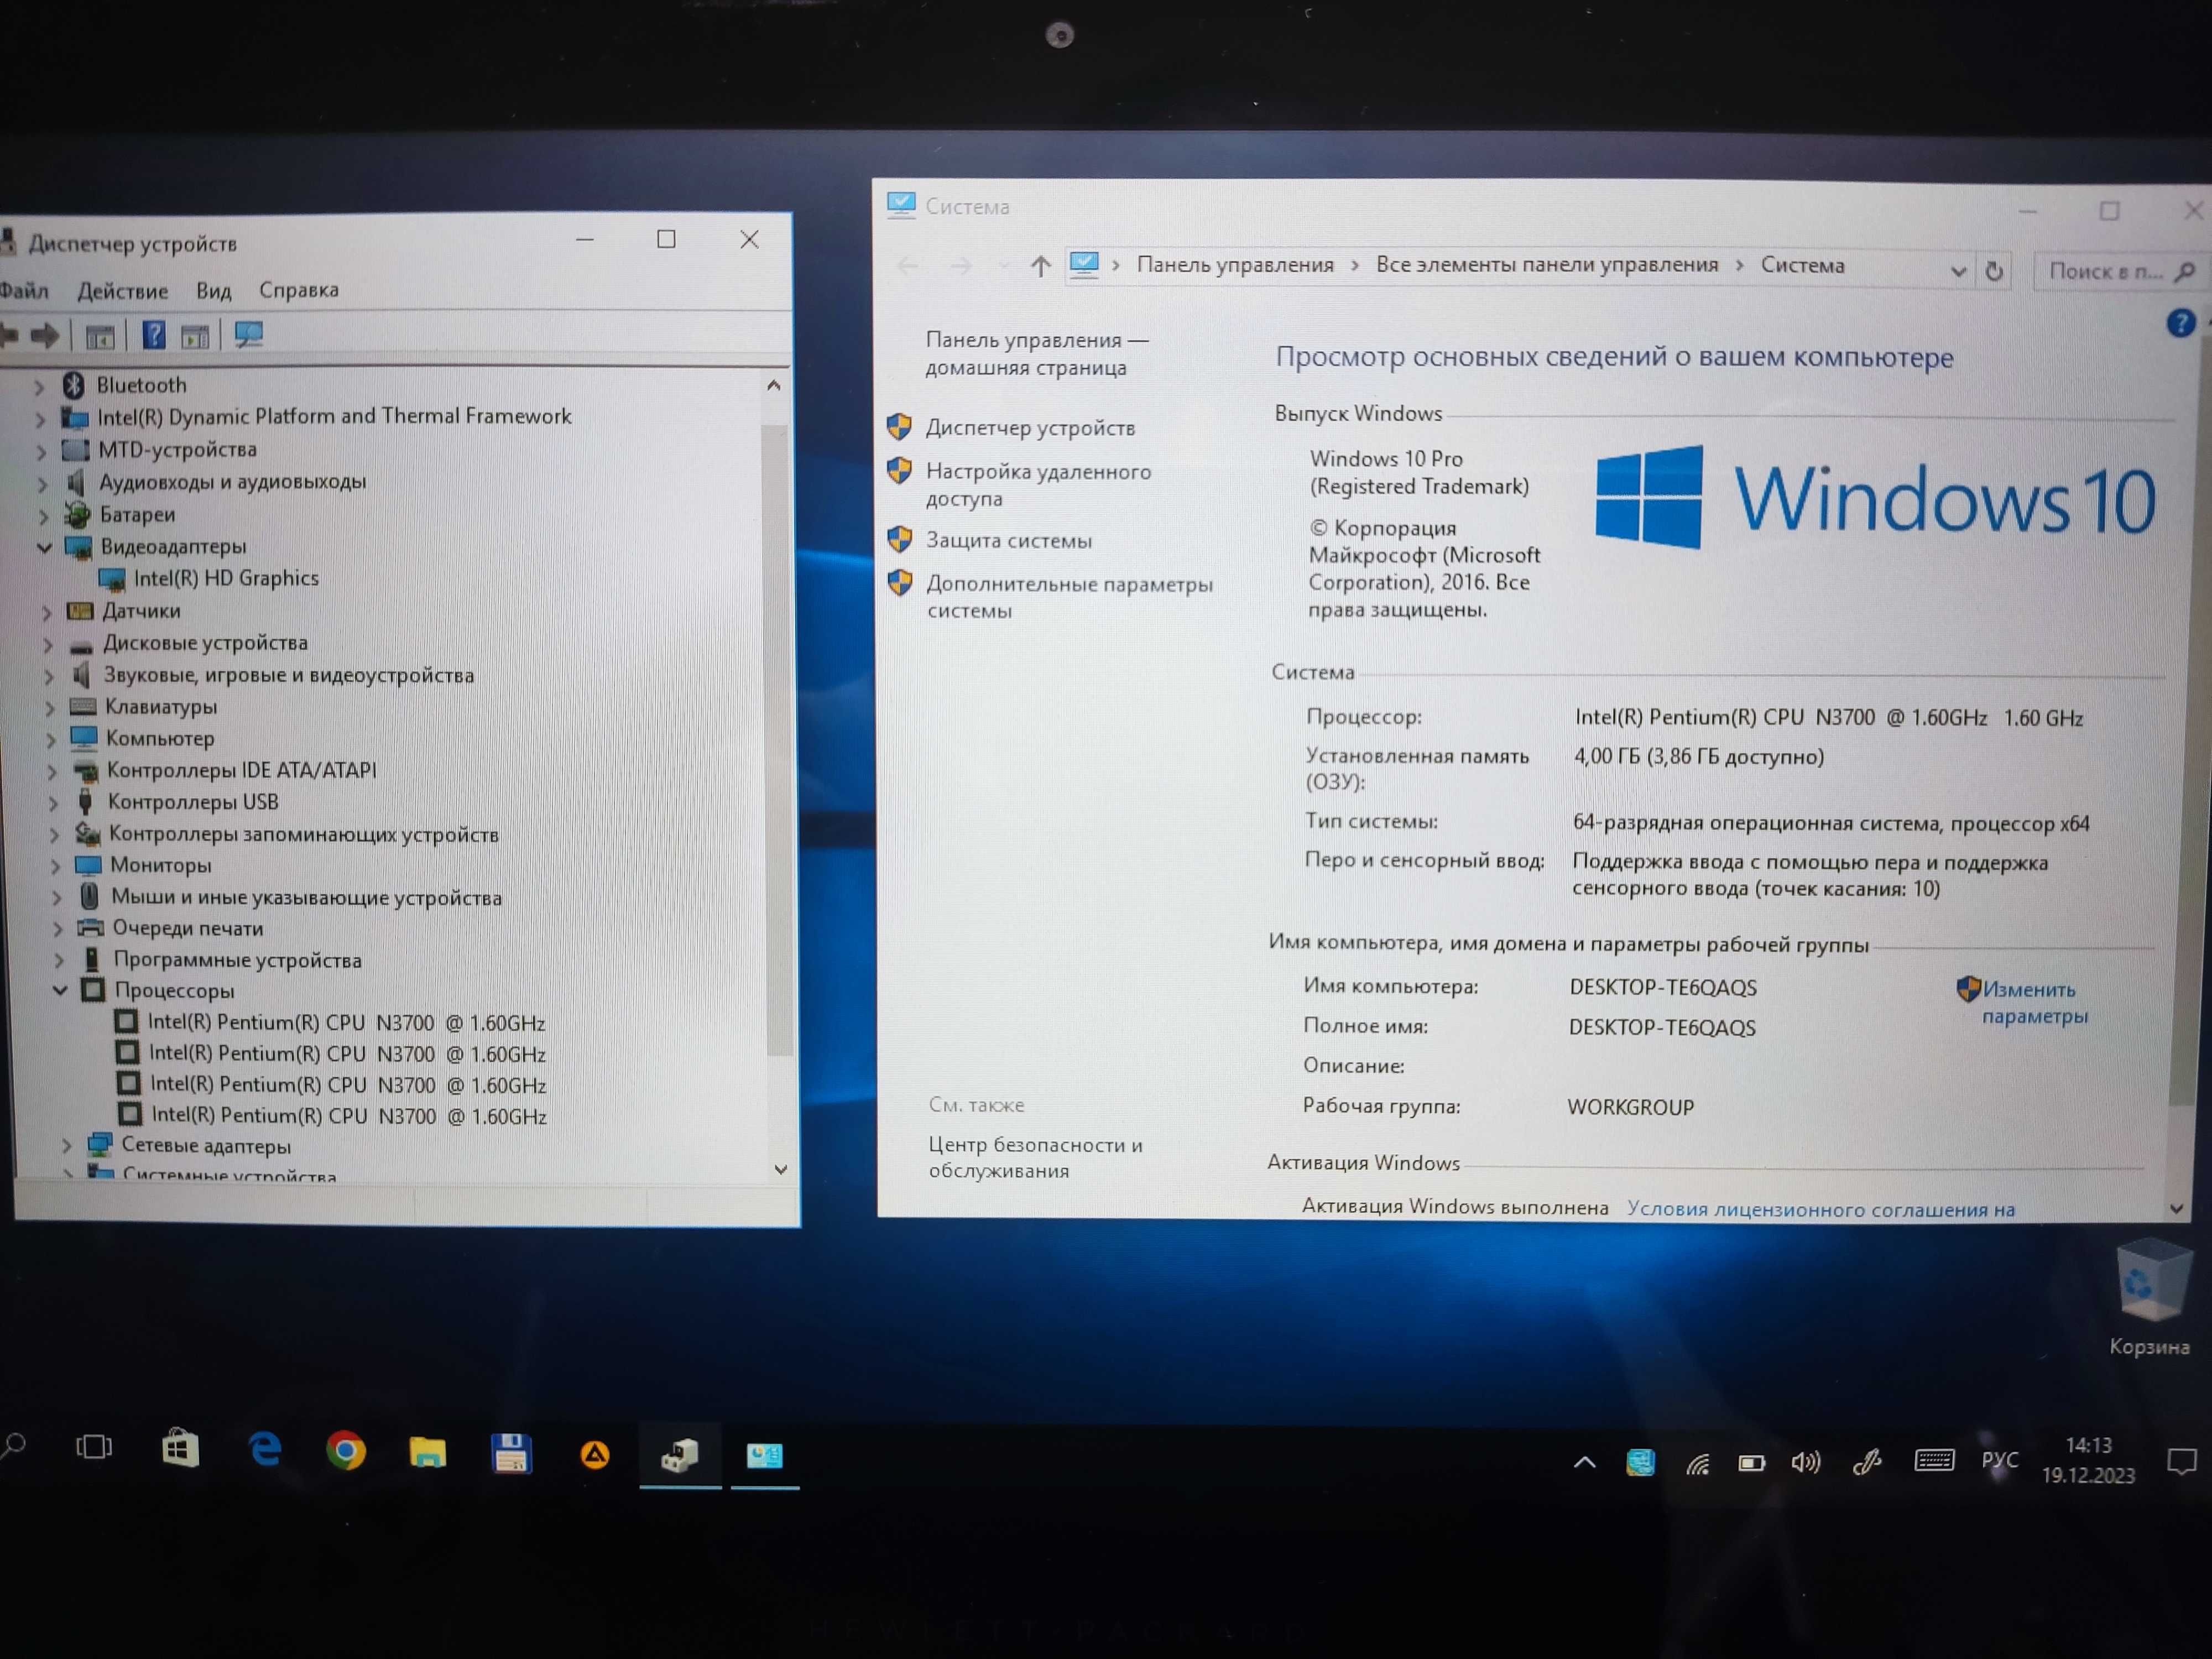Screen dimensions: 2212x1659
Task: Click the blue help icon in System window
Action: 2180,324
